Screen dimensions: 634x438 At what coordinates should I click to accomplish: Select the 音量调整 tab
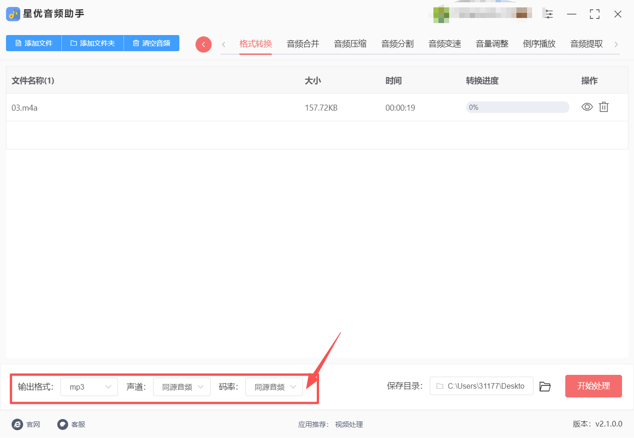coord(492,44)
